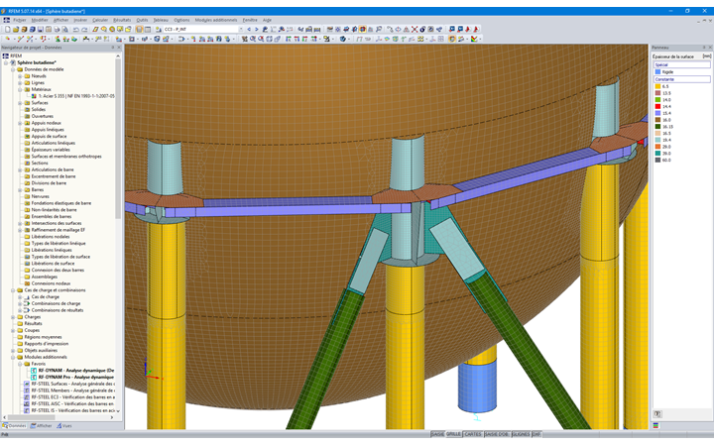This screenshot has height=446, width=714.
Task: Click the Matériaux folder icon
Action: tap(27, 89)
